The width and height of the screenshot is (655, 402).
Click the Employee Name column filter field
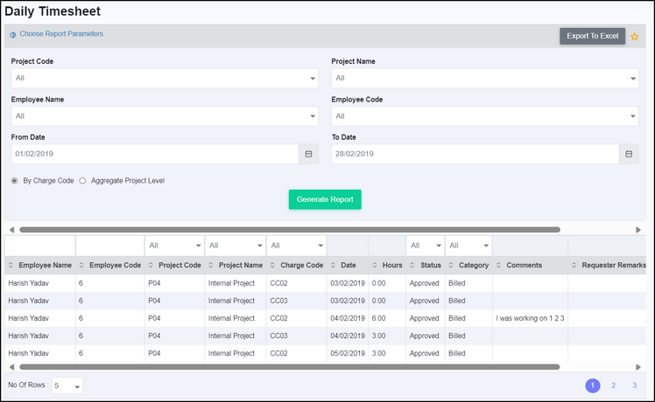(39, 246)
